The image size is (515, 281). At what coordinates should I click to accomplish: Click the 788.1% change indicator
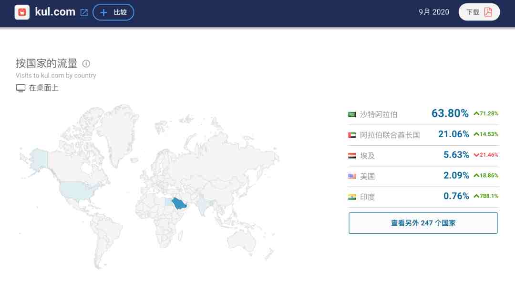(486, 196)
